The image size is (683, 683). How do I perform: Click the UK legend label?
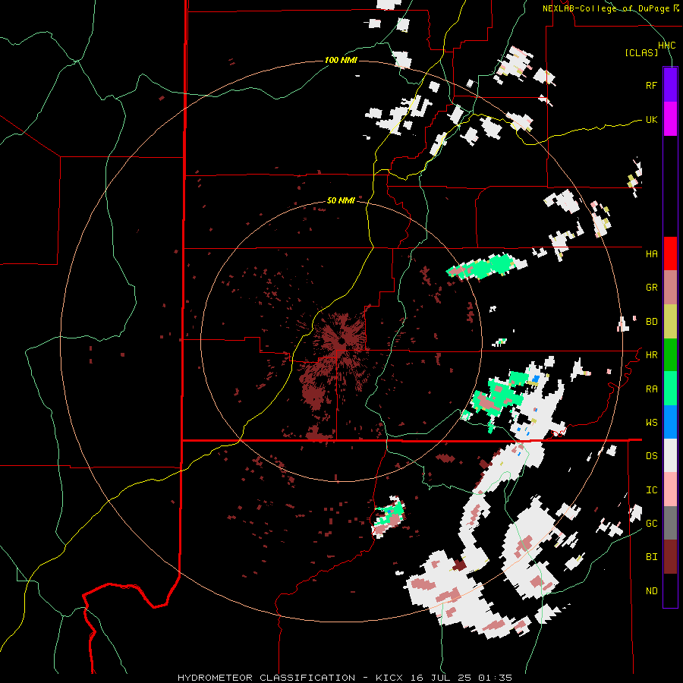[651, 119]
